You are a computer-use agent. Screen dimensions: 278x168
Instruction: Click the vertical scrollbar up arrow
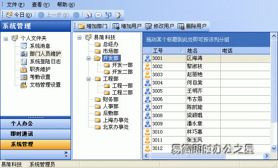pyautogui.click(x=274, y=36)
